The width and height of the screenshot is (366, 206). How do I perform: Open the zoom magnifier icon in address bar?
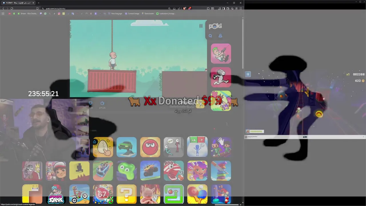pos(169,9)
